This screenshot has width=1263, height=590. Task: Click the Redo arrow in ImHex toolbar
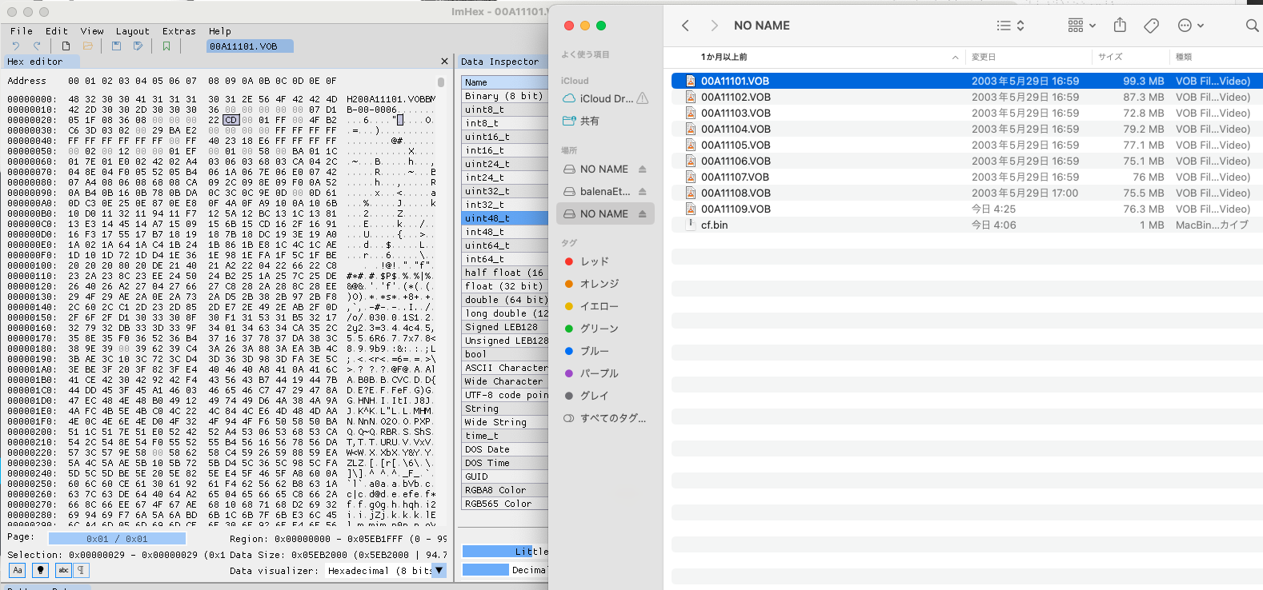[37, 46]
